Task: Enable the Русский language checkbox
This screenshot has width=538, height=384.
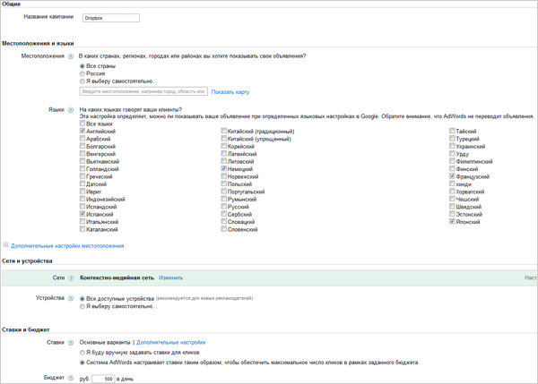Action: [225, 207]
